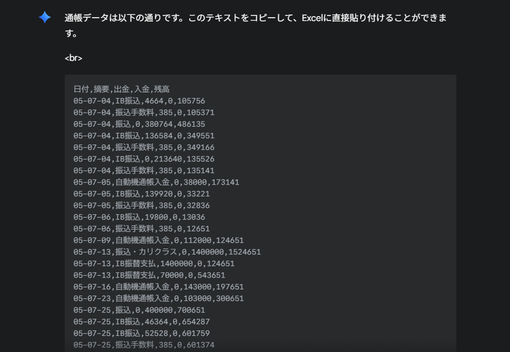Click the 05-07-09 row with 112000
The image size is (510, 352).
coord(158,240)
